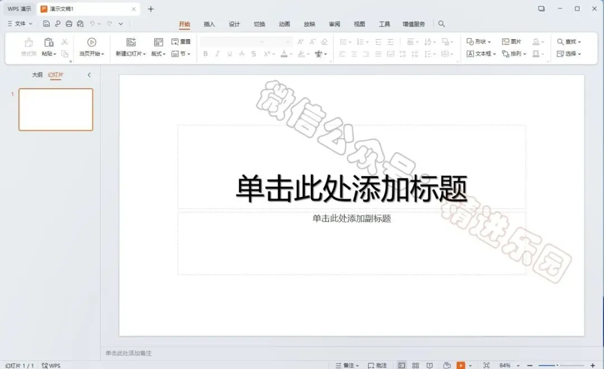604x369 pixels.
Task: Open the Animations (动画) ribbon tab
Action: (284, 24)
